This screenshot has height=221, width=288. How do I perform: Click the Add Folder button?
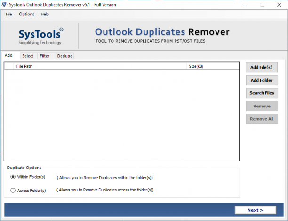(262, 80)
